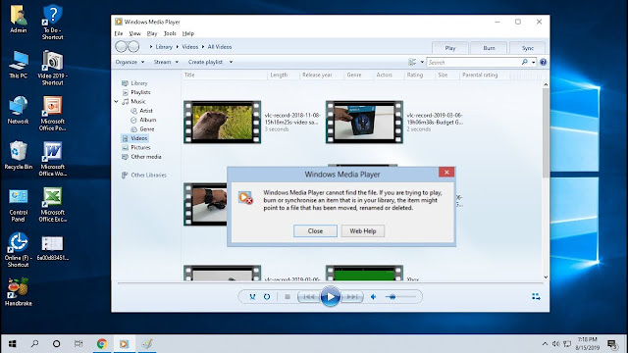This screenshot has height=353, width=628.
Task: Open Recycle Bin on desktop
Action: [x=18, y=155]
